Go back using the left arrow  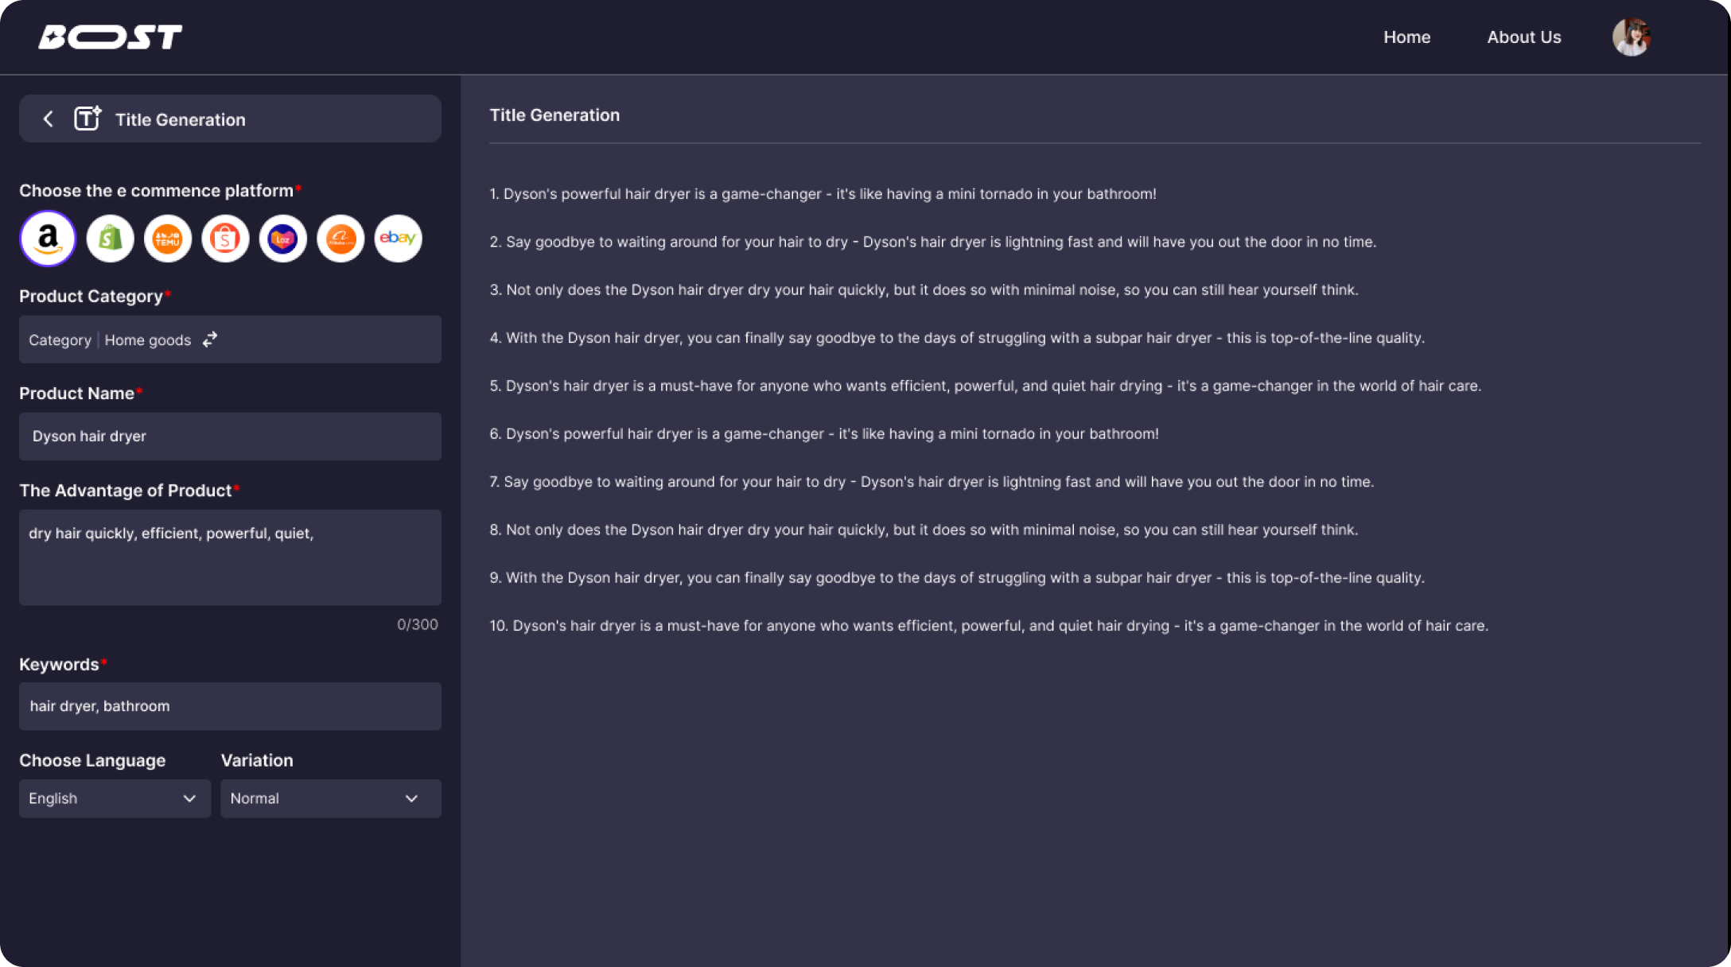pyautogui.click(x=49, y=119)
